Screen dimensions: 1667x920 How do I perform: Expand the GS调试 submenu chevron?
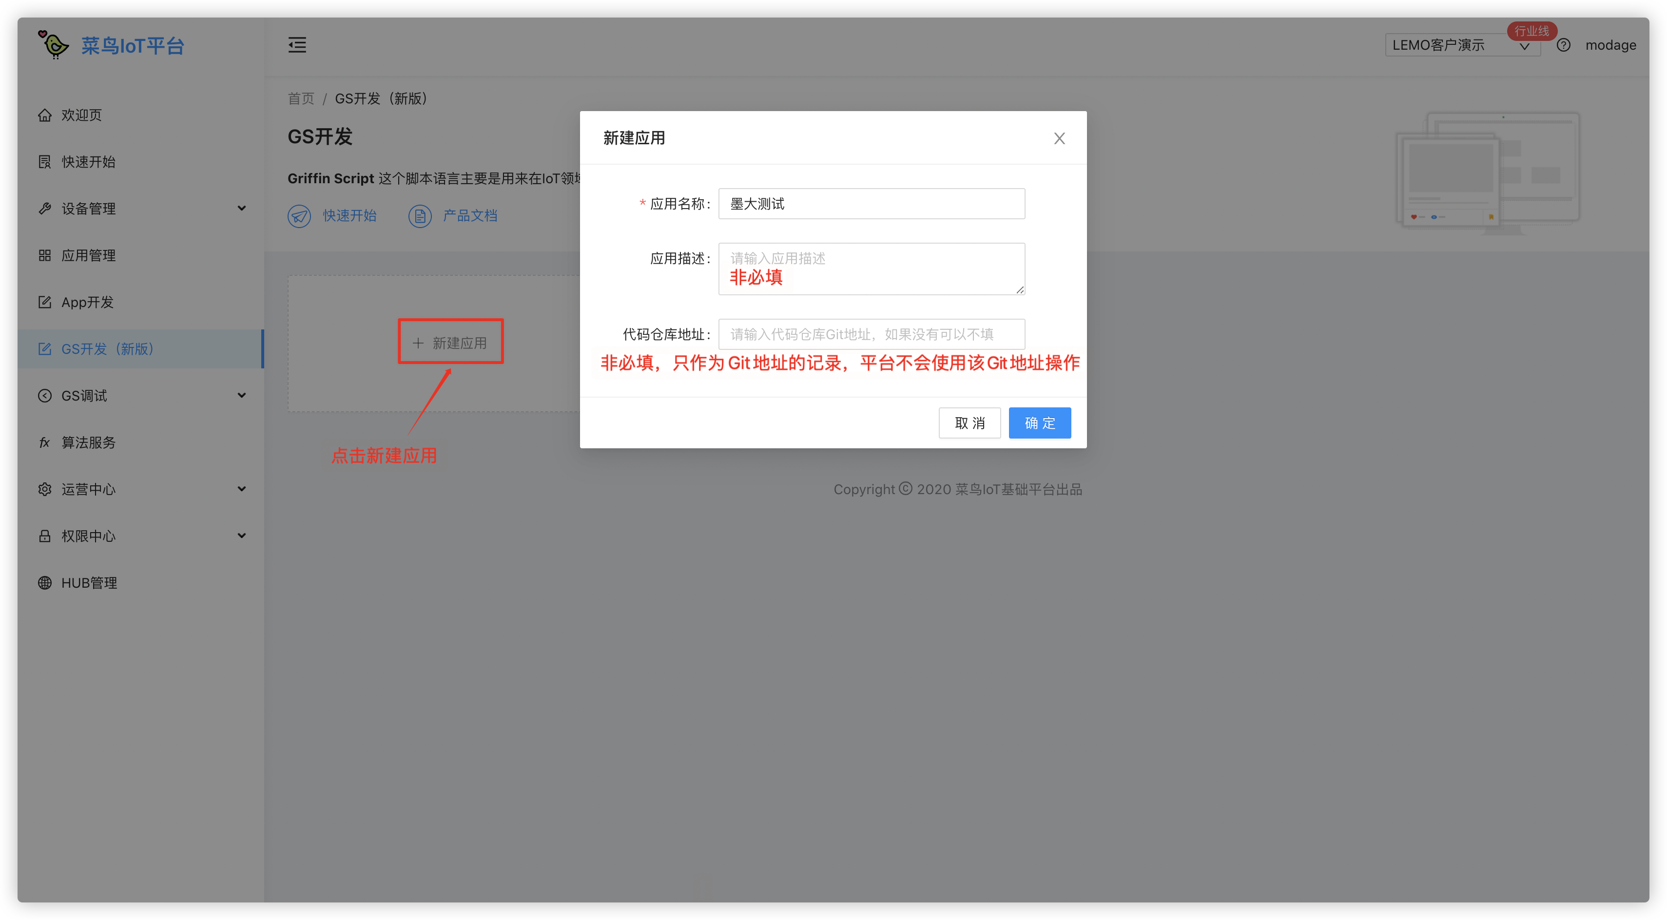click(241, 395)
